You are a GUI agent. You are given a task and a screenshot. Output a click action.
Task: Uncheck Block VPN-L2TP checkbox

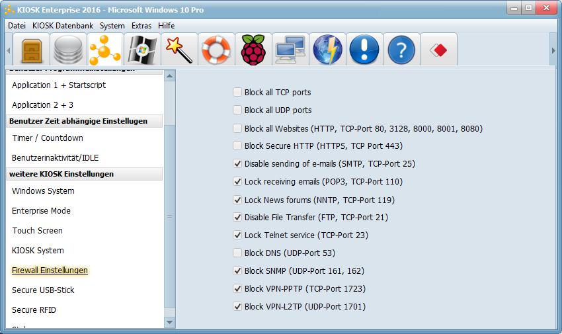tap(237, 306)
